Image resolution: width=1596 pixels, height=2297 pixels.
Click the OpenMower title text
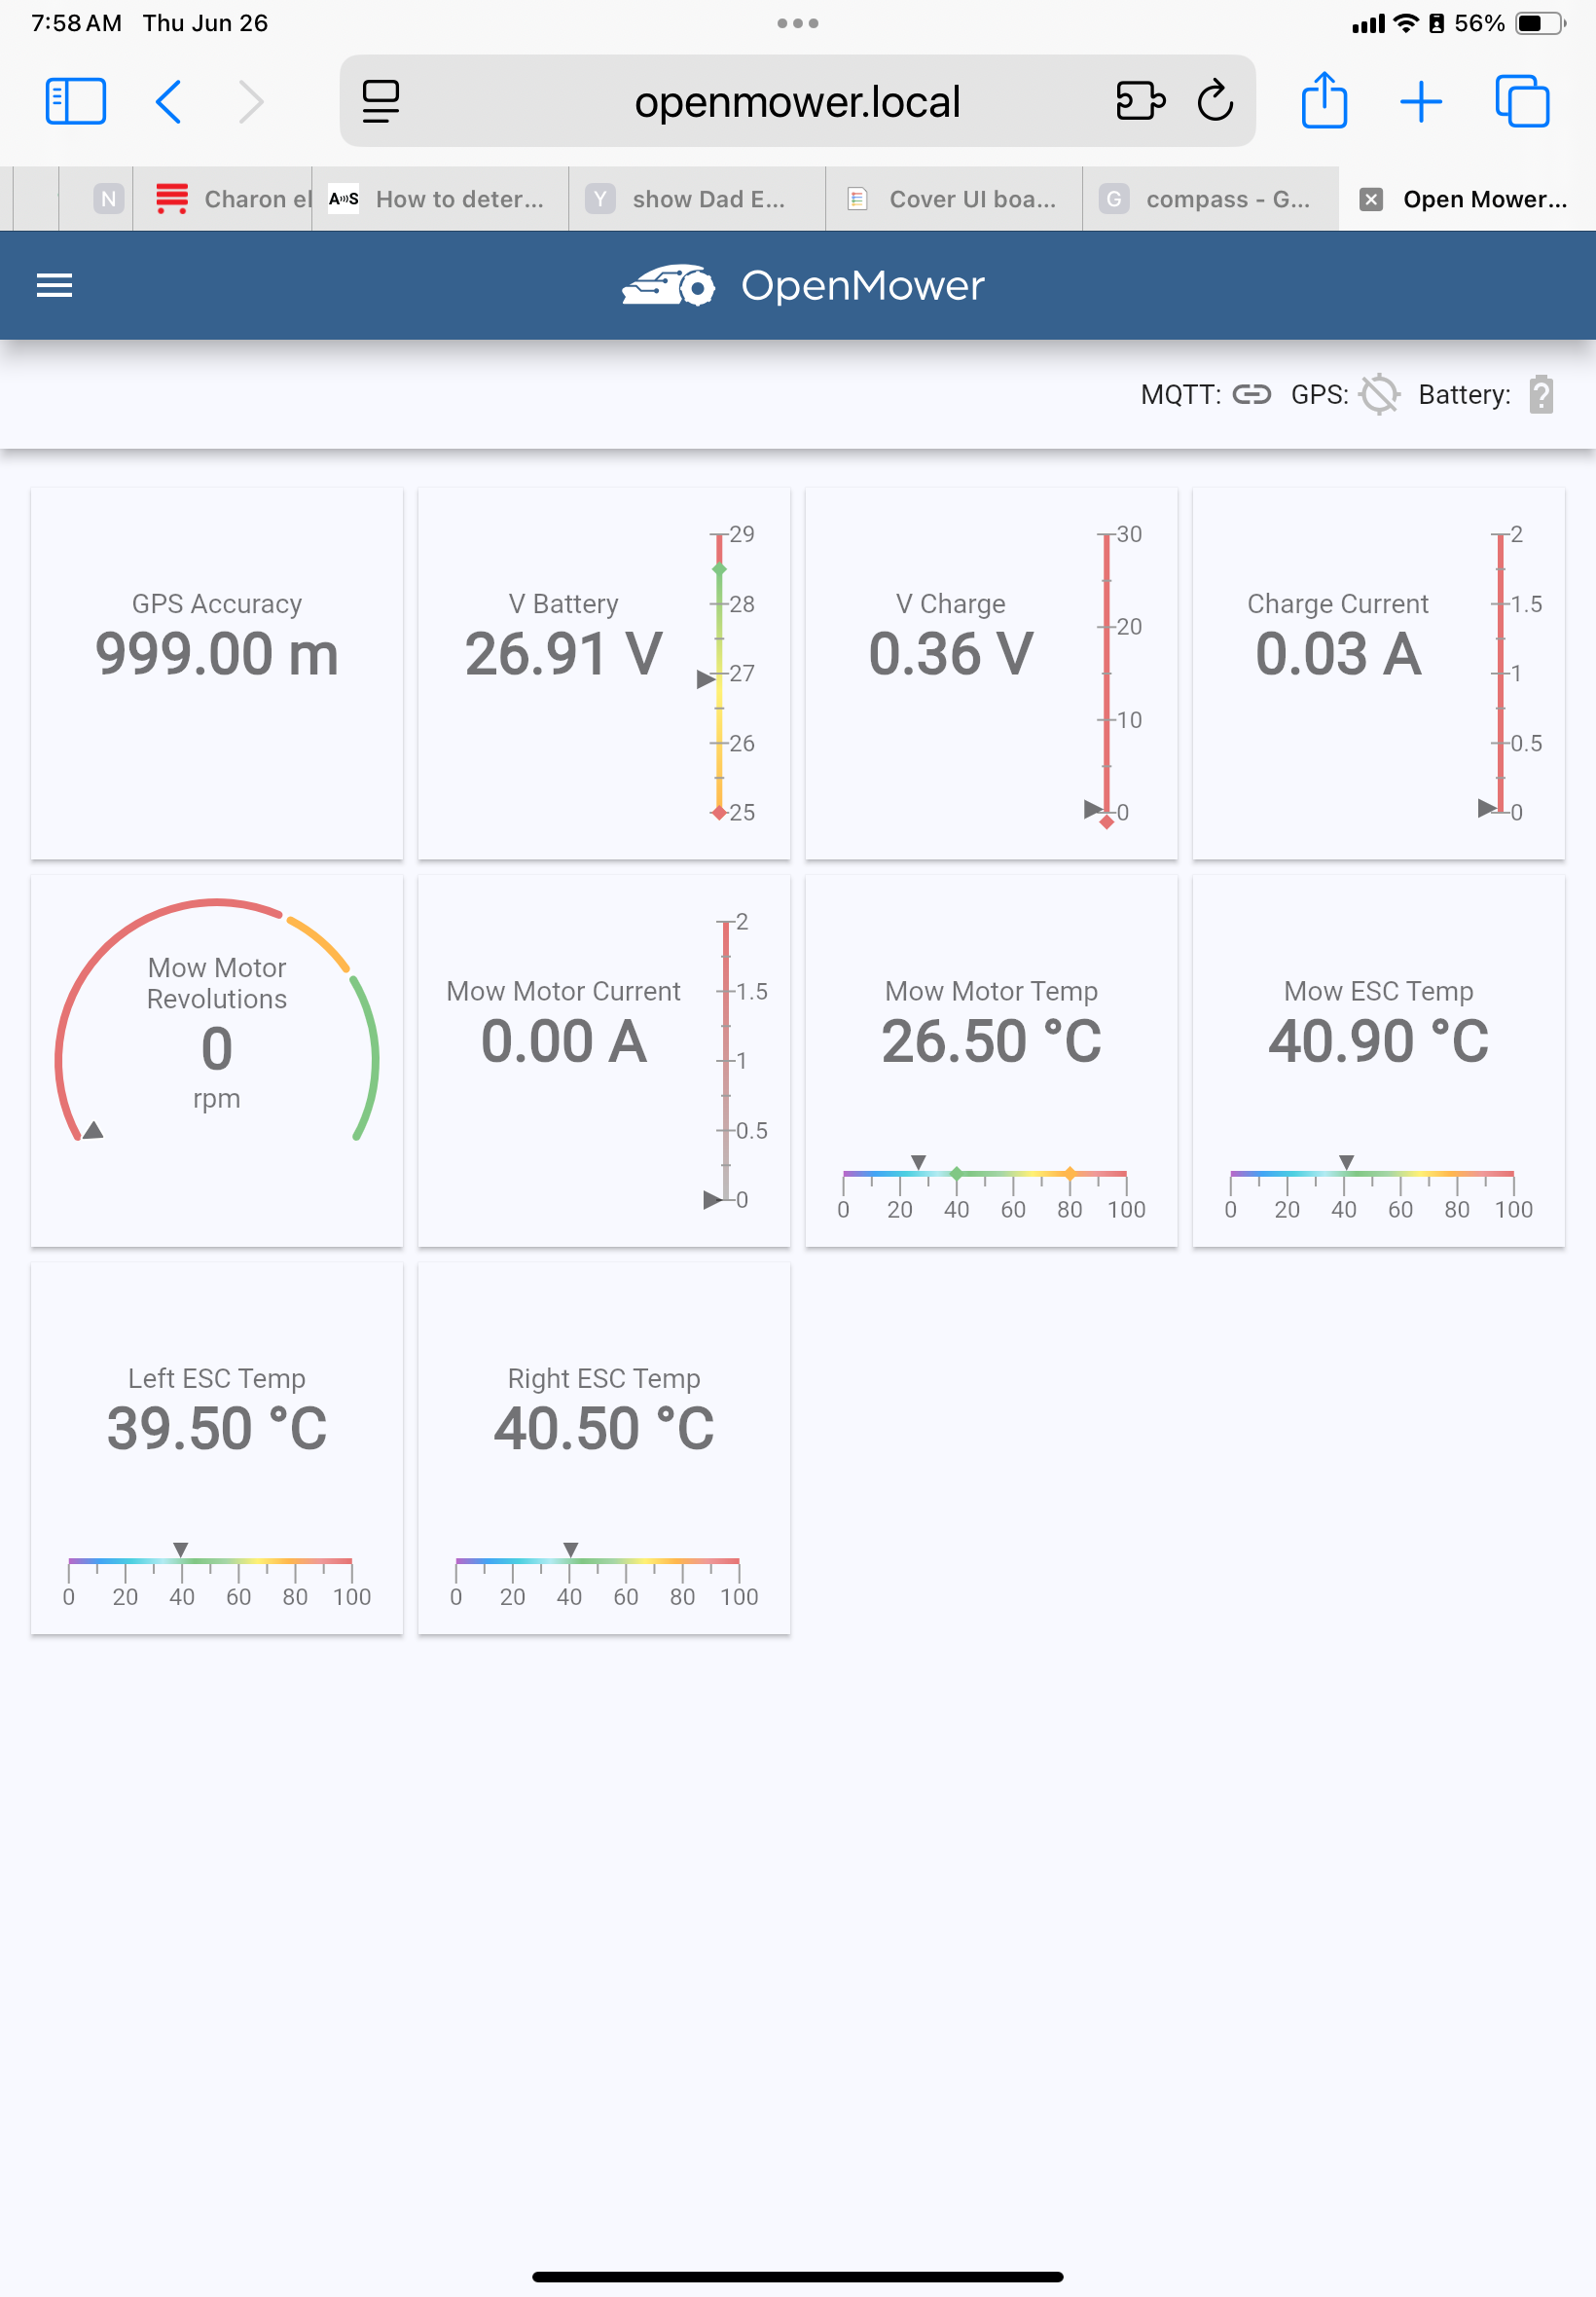[x=862, y=286]
